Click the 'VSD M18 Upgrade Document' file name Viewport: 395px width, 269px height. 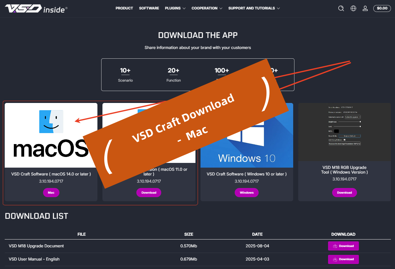(36, 246)
